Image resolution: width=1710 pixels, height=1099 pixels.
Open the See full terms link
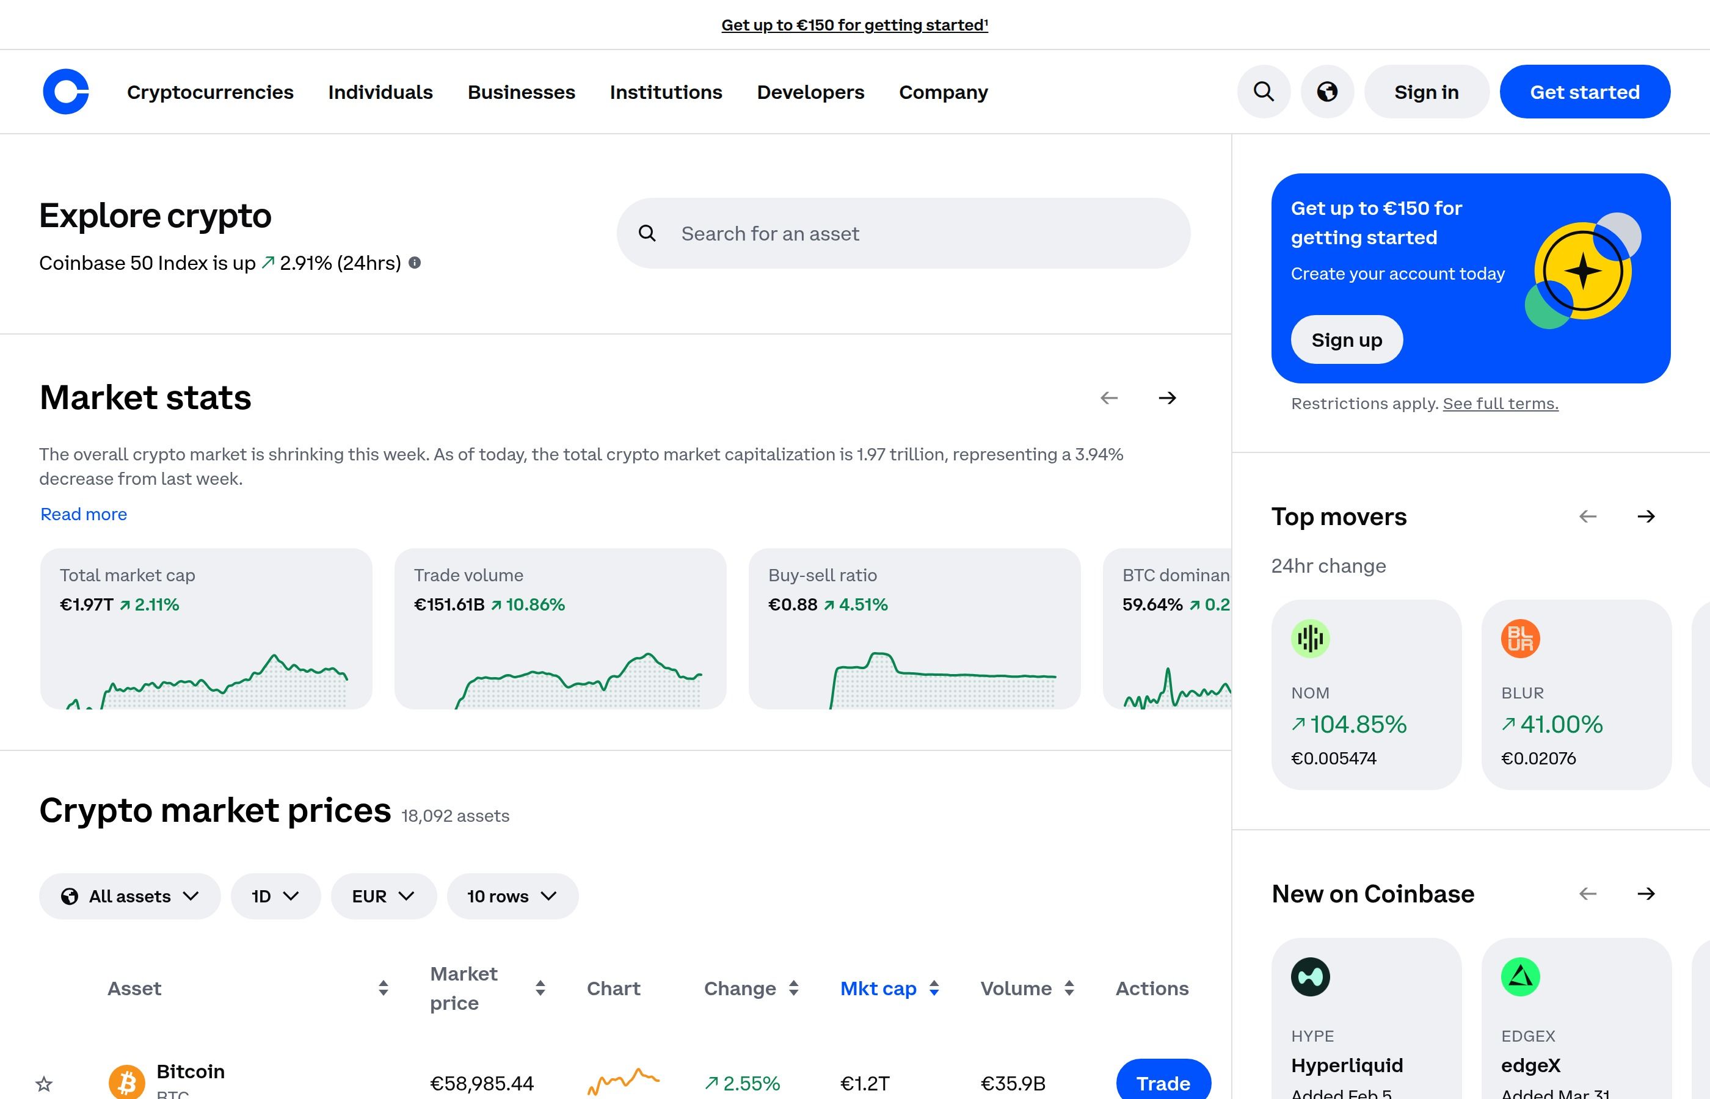coord(1500,403)
